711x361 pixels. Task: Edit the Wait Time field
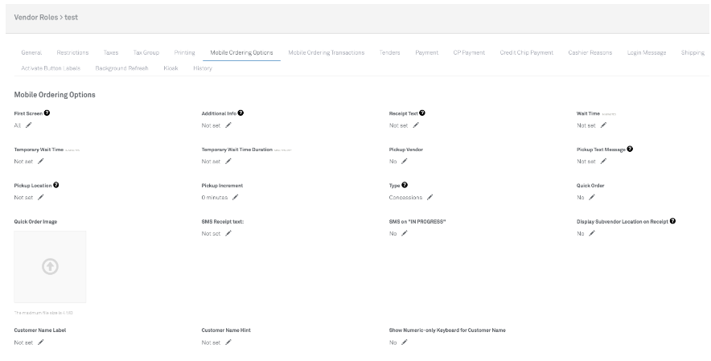click(x=603, y=125)
